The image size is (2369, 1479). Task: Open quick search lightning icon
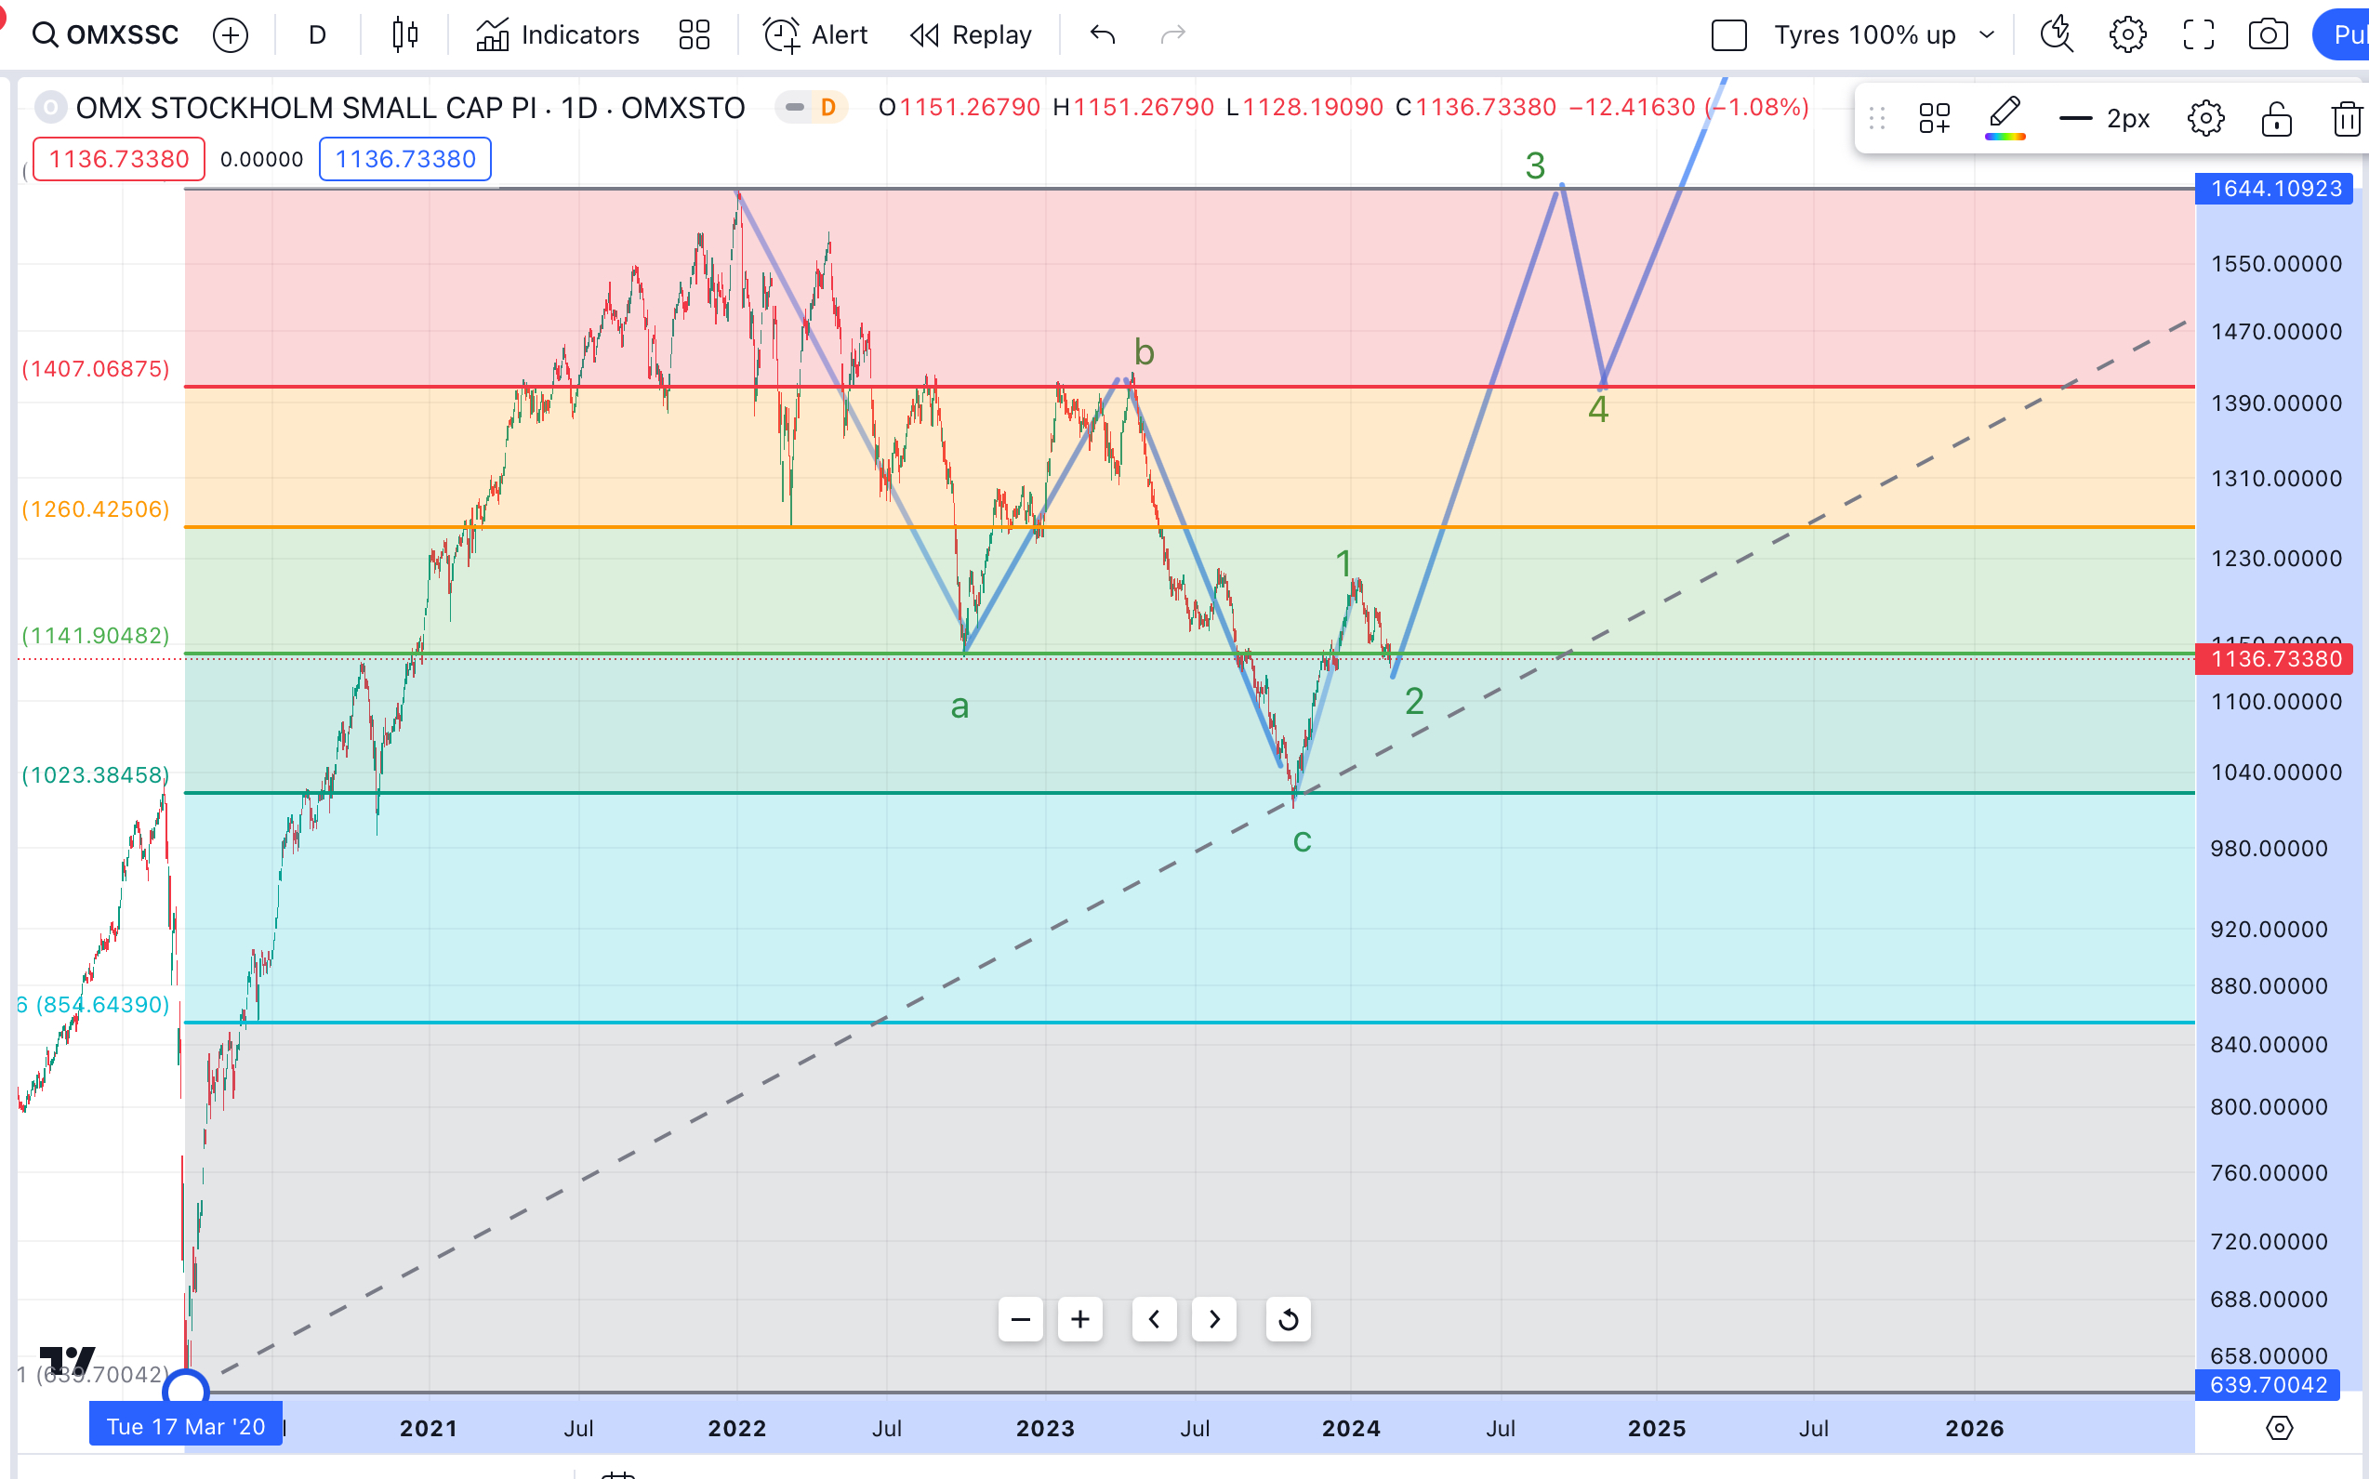click(2057, 35)
